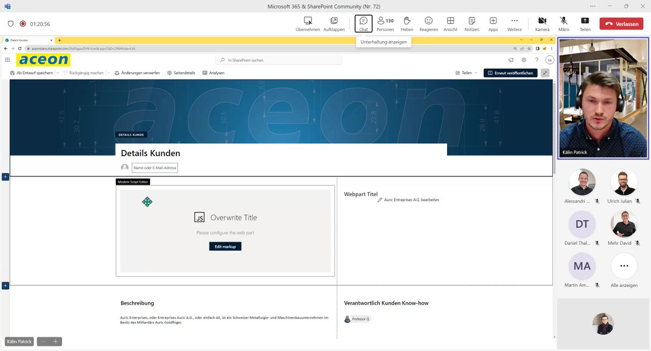
Task: Open the SharePoint Teilen dropdown
Action: (467, 73)
